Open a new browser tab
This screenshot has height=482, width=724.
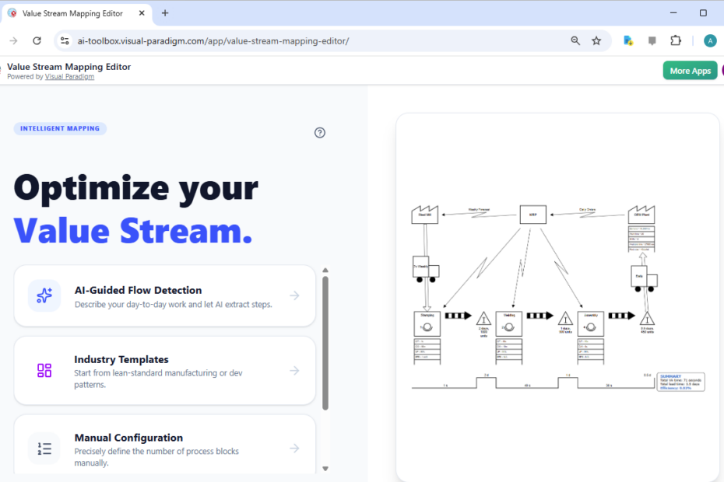pos(164,12)
